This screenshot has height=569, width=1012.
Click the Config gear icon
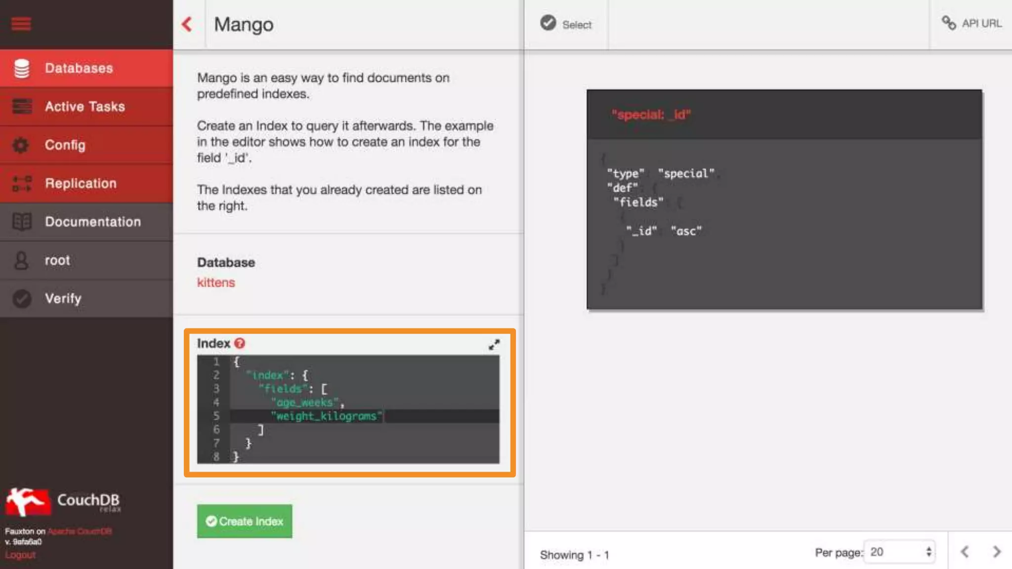[x=21, y=145]
